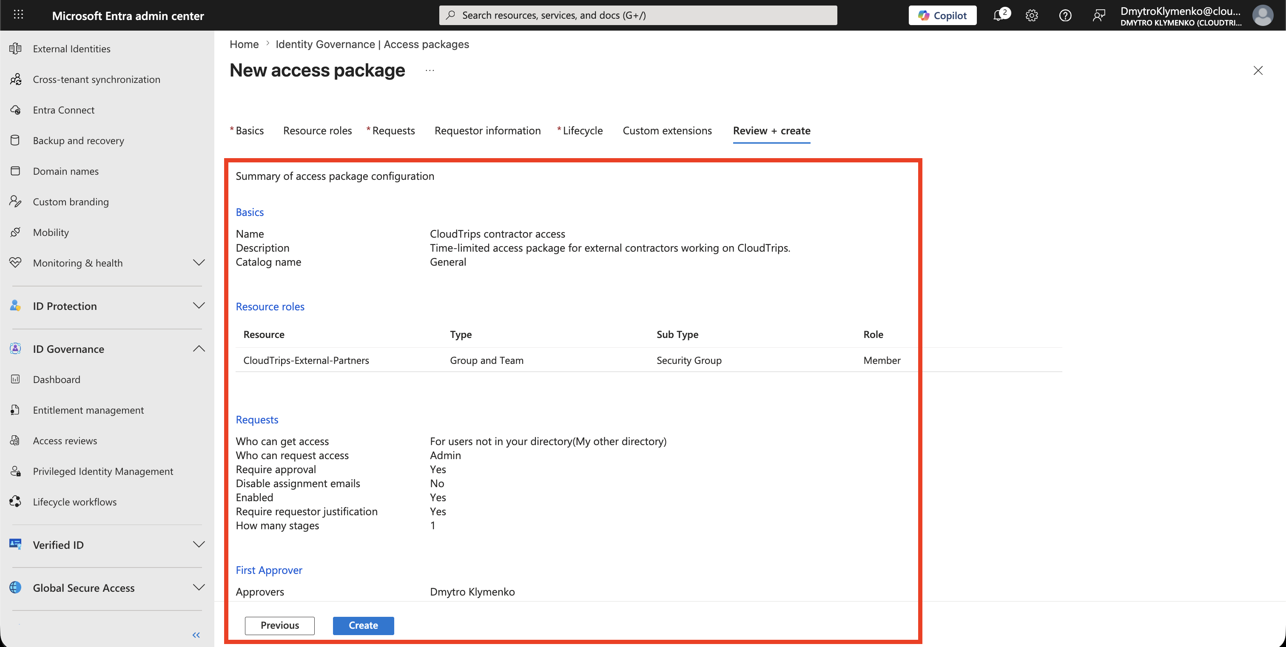Click the Mobility icon
Image resolution: width=1286 pixels, height=647 pixels.
click(15, 232)
